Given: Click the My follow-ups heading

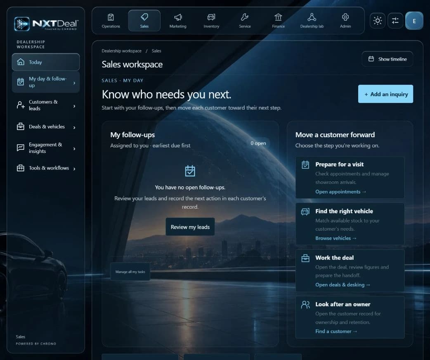Looking at the screenshot, I should (132, 135).
